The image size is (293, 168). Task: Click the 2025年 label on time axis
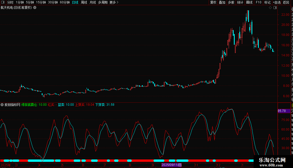[6, 165]
